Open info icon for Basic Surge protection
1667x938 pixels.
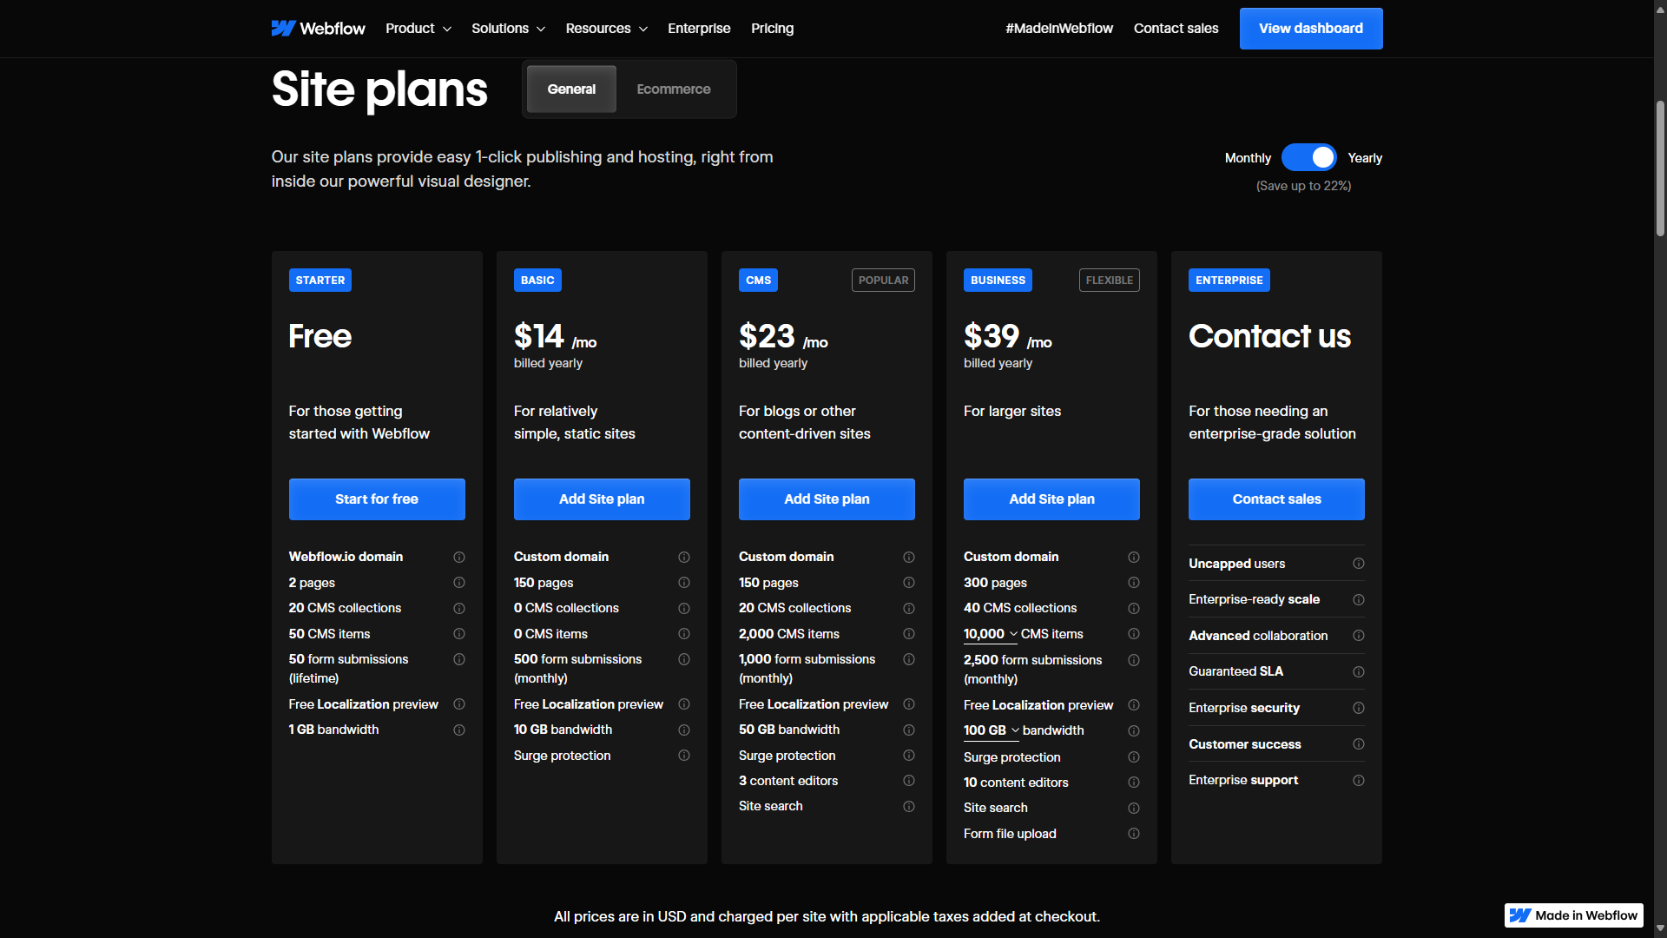(x=684, y=756)
